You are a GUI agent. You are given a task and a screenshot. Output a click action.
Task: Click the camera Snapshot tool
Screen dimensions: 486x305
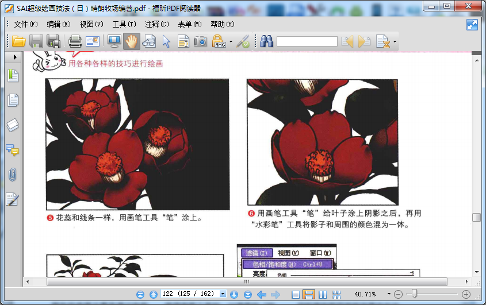pyautogui.click(x=201, y=41)
